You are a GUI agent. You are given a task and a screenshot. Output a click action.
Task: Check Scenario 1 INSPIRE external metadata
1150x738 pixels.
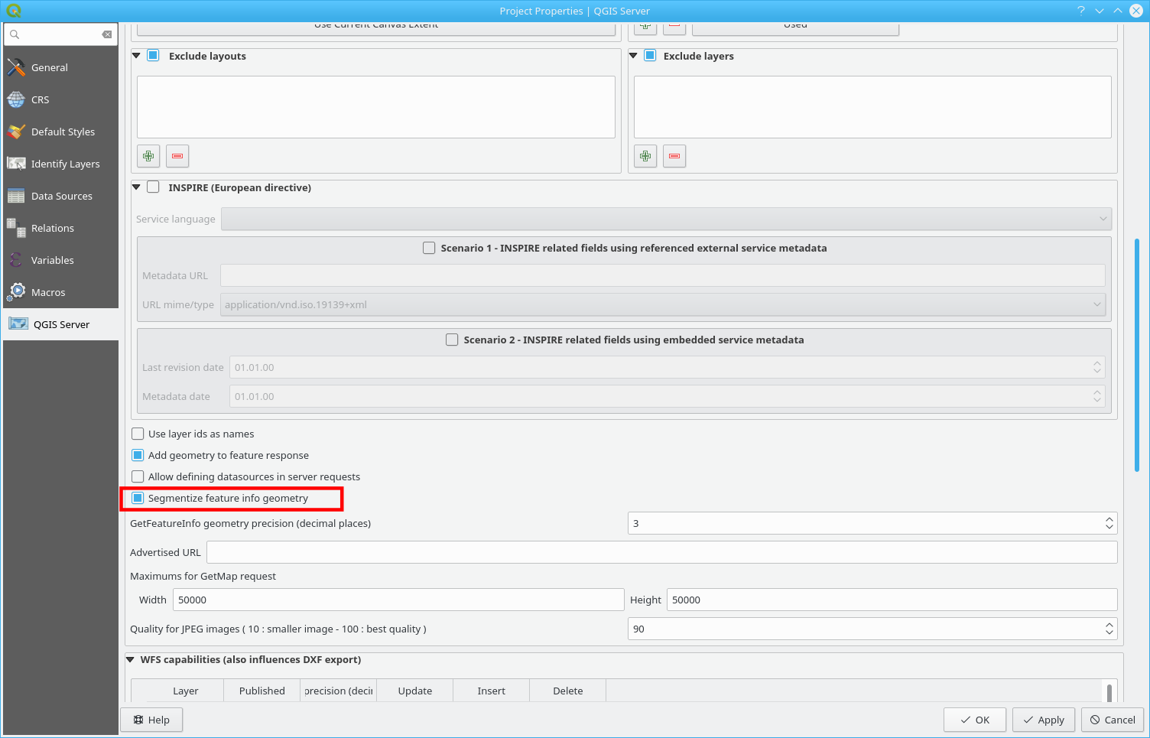(x=429, y=248)
